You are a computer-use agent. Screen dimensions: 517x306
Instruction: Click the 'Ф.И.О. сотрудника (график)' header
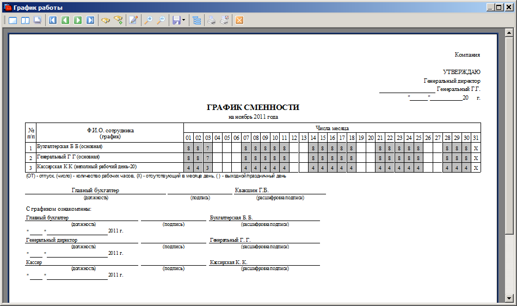pyautogui.click(x=110, y=133)
